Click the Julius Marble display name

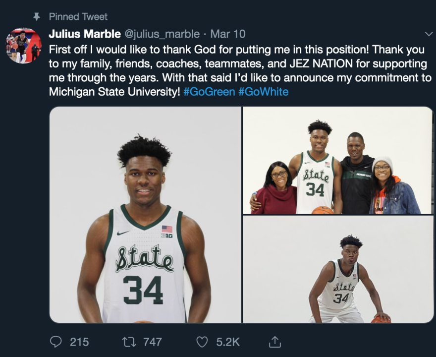pyautogui.click(x=85, y=34)
